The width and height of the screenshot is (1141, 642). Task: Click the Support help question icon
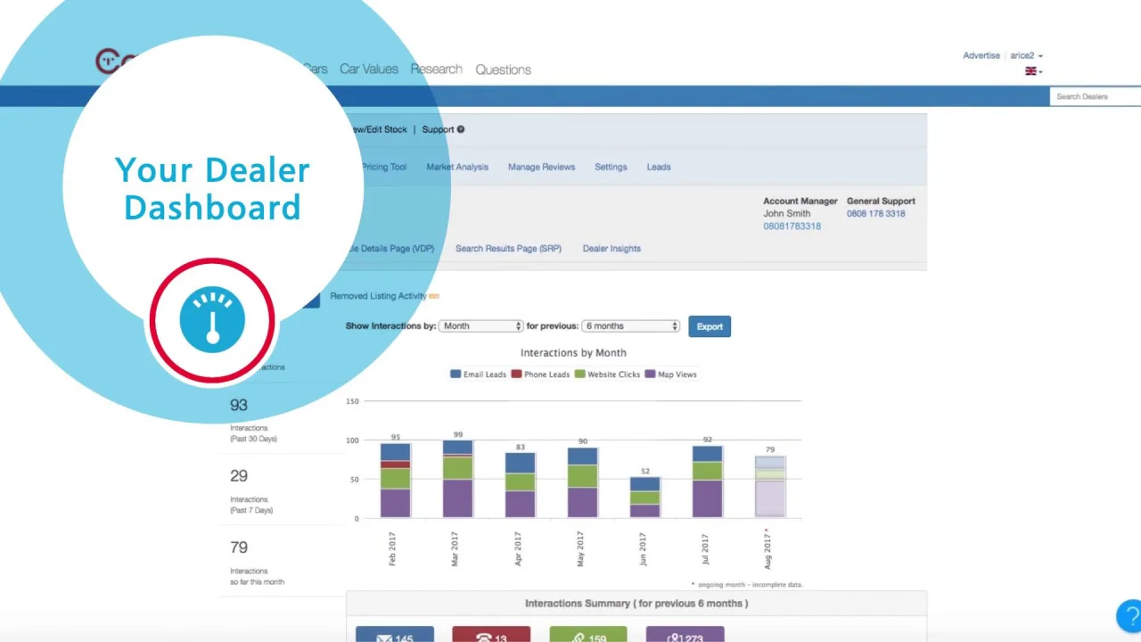click(461, 129)
